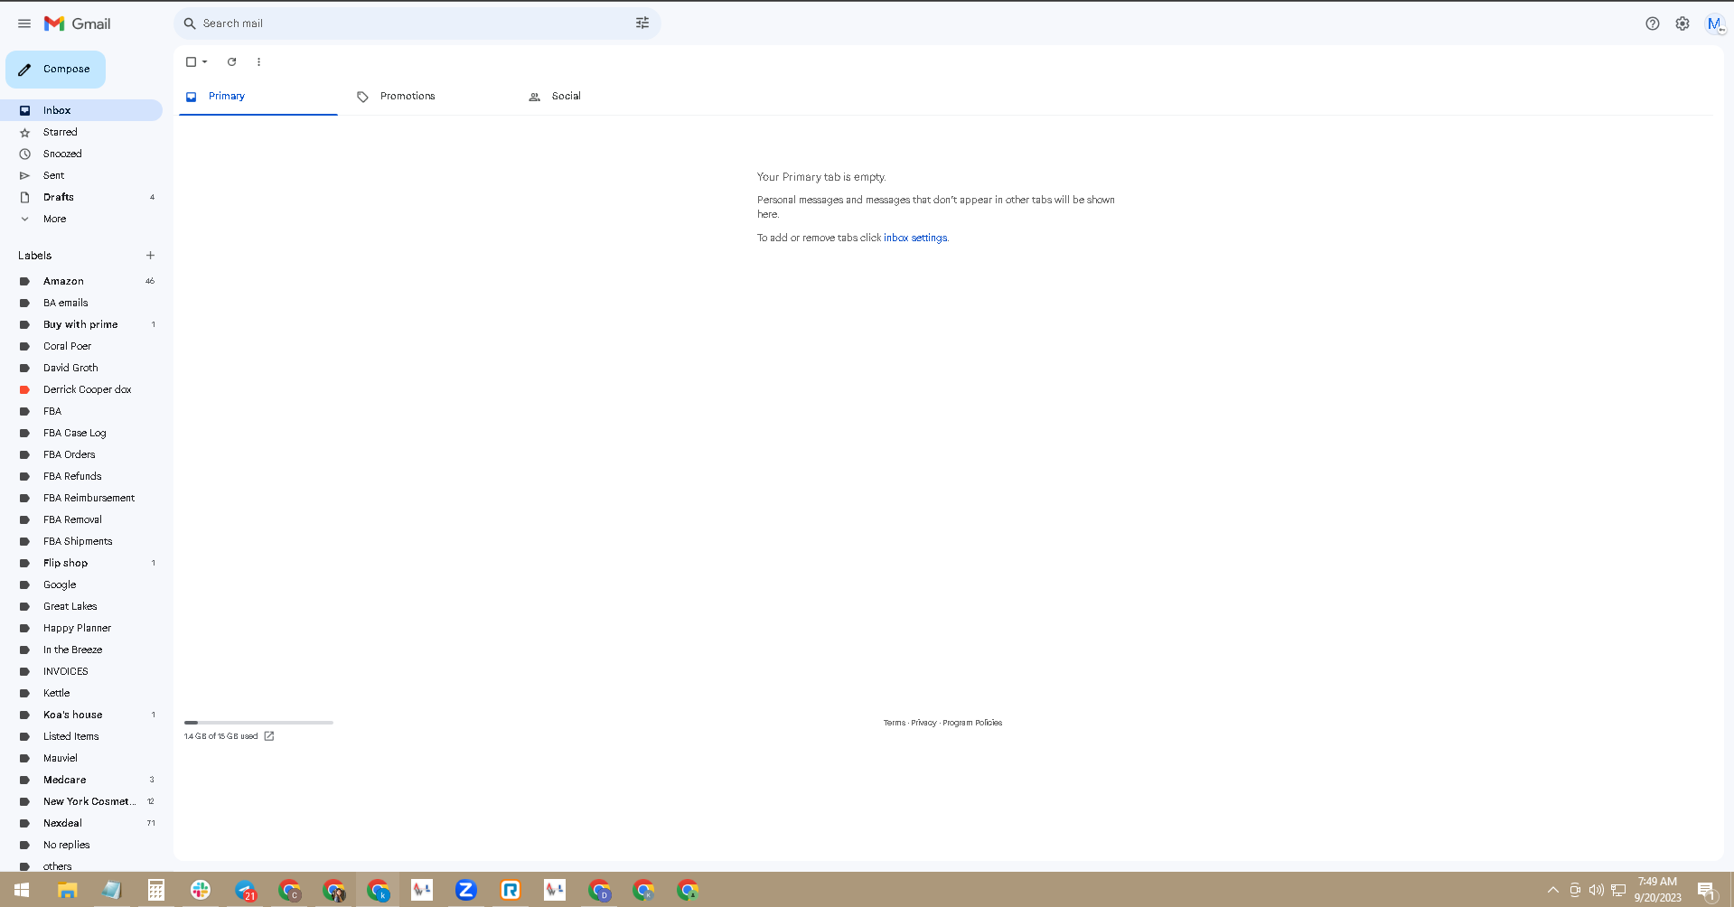1734x907 pixels.
Task: Open Zoom from the taskbar
Action: (466, 890)
